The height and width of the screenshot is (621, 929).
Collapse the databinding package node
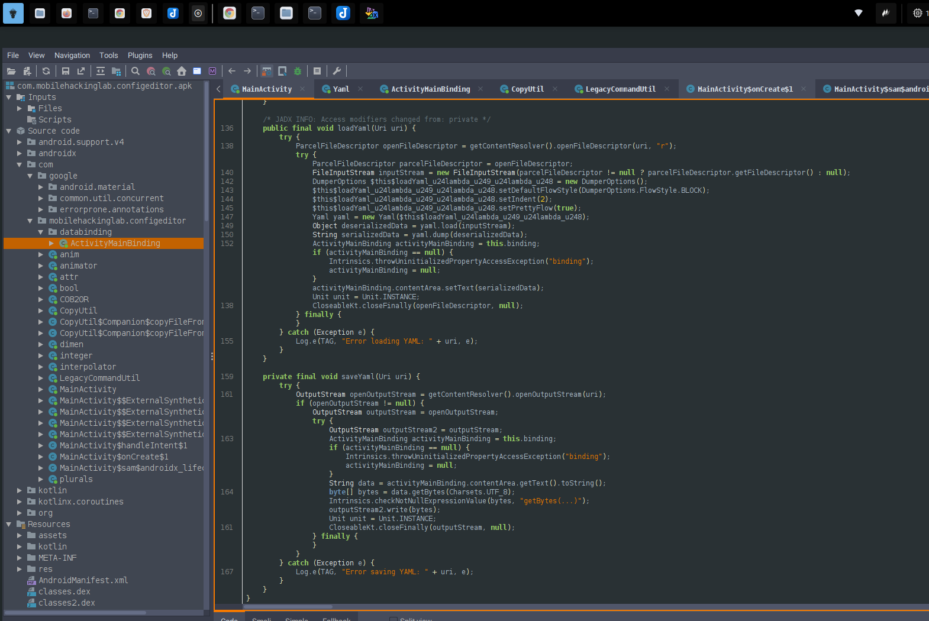click(x=41, y=232)
